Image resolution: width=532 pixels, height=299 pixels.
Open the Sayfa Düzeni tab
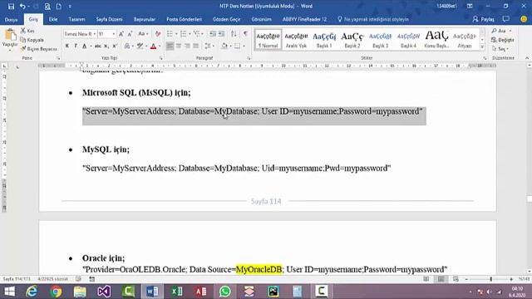click(x=109, y=19)
